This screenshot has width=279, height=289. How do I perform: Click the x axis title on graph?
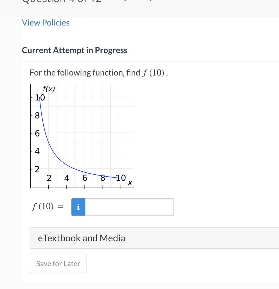point(130,183)
